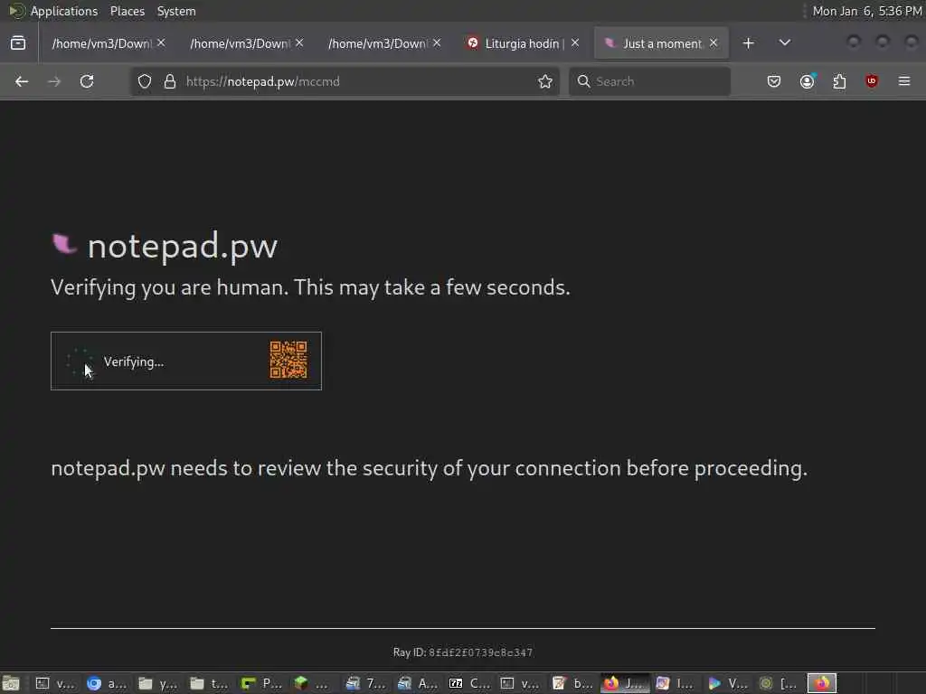Open the Firefox hamburger menu
This screenshot has width=926, height=694.
click(904, 81)
